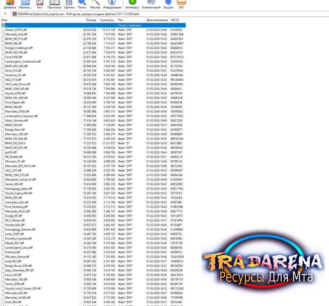Launch the Мастер (Wizard) tool

click(95, 4)
